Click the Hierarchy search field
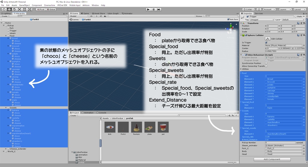The height and width of the screenshot is (167, 308). click(42, 16)
